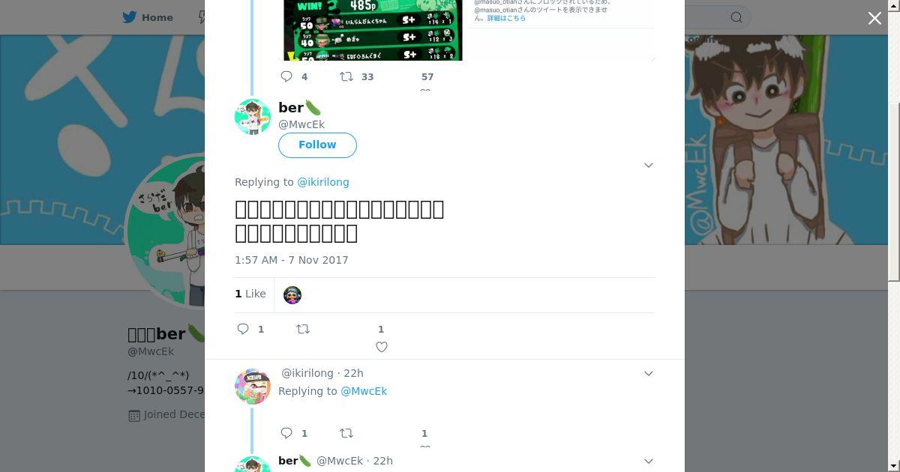Follow the @MwcEk account

(x=317, y=145)
